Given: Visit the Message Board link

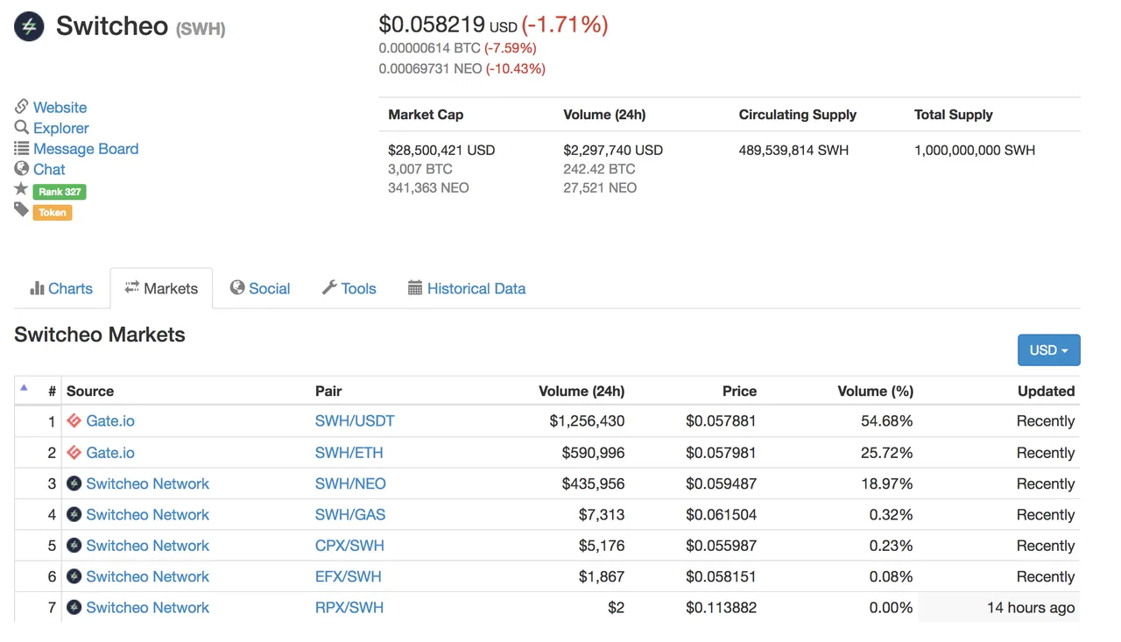Looking at the screenshot, I should [x=86, y=149].
